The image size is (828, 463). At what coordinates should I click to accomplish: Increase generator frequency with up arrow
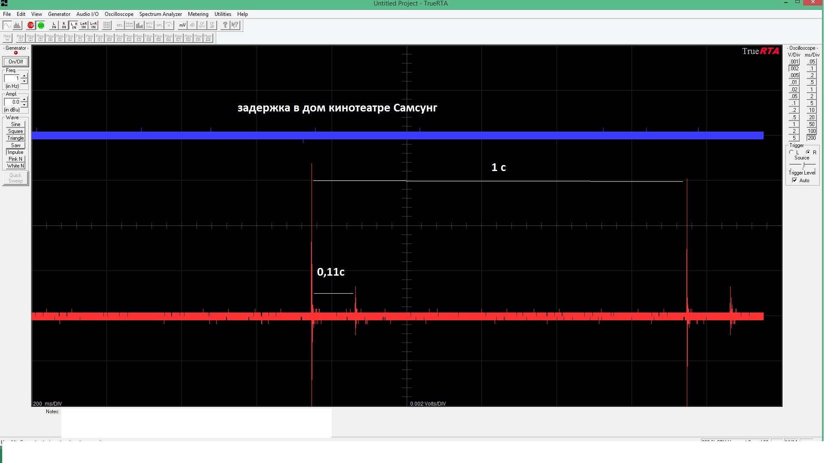pyautogui.click(x=24, y=76)
